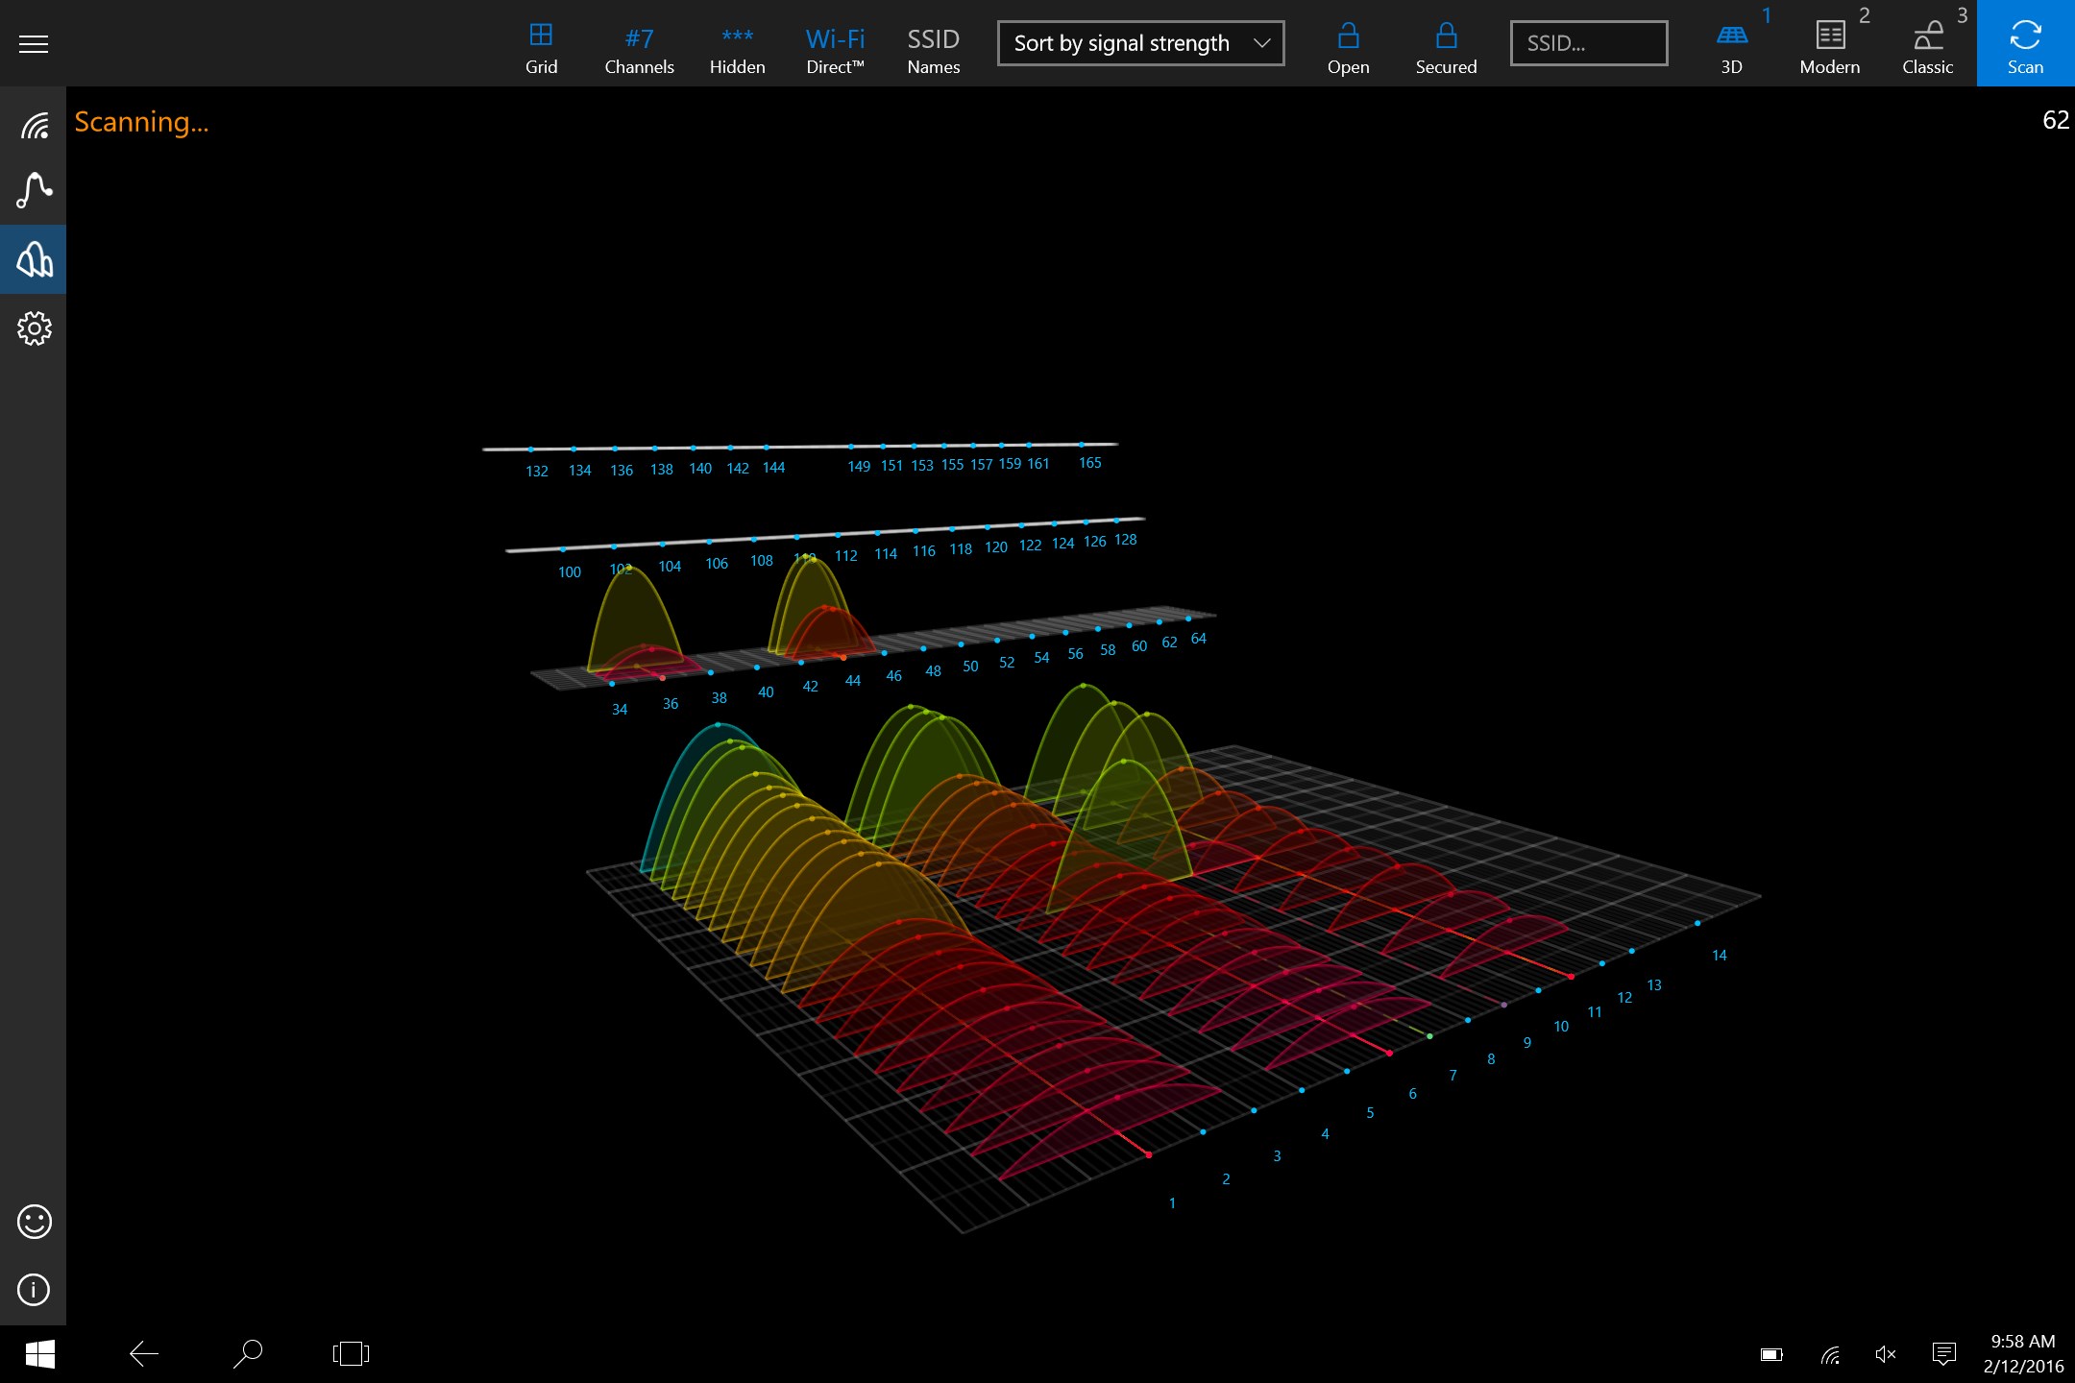
Task: Open the signal history graph view in sidebar
Action: (34, 190)
